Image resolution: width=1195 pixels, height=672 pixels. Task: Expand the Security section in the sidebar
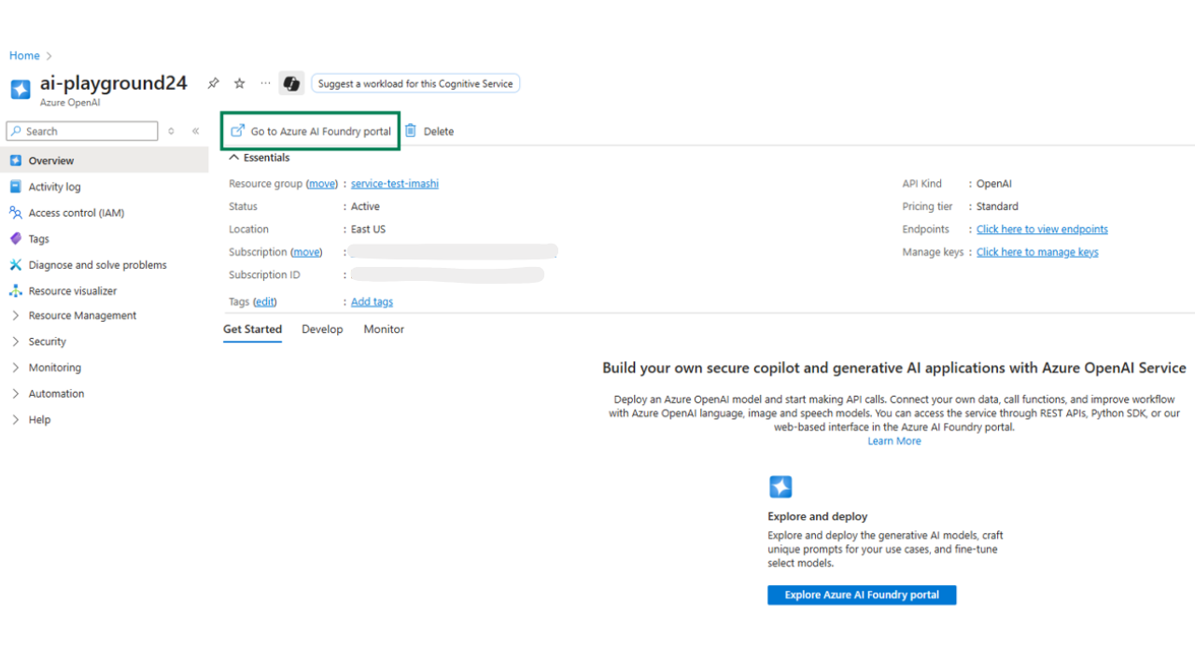click(47, 342)
